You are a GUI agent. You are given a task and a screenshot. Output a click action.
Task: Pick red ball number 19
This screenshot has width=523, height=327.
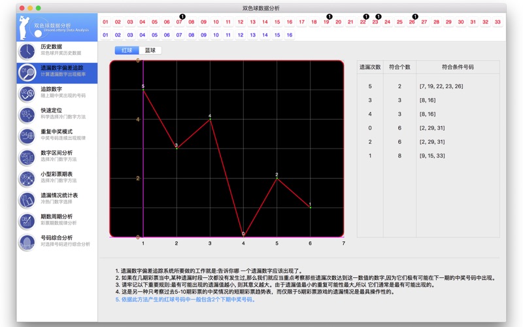pyautogui.click(x=326, y=22)
